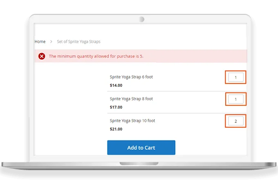Screen dimensions: 278x184
Task: Click the $21.00 price
Action: click(116, 129)
